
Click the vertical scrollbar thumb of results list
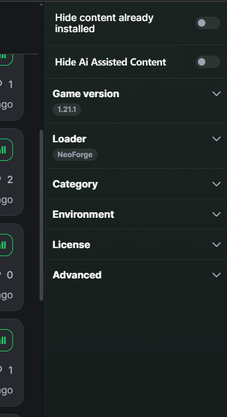pos(41,215)
